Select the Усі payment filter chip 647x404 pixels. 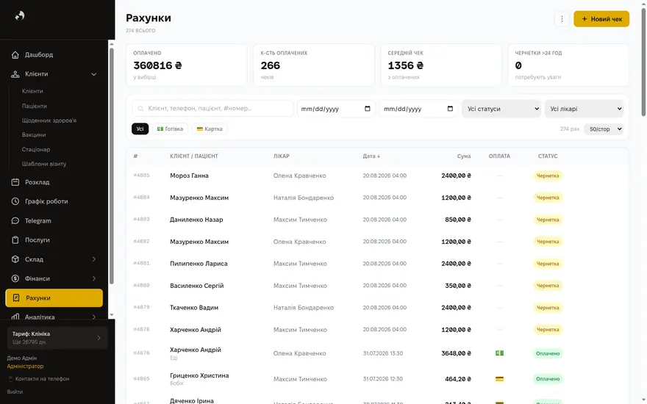point(140,129)
